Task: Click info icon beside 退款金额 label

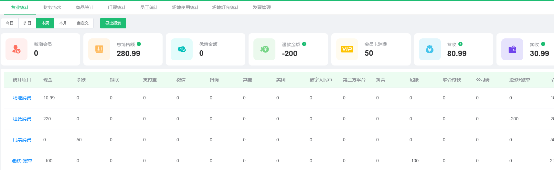Action: coord(304,44)
